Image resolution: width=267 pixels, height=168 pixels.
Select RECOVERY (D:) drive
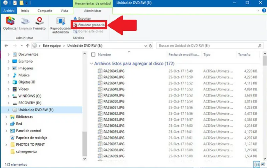[x=30, y=103]
